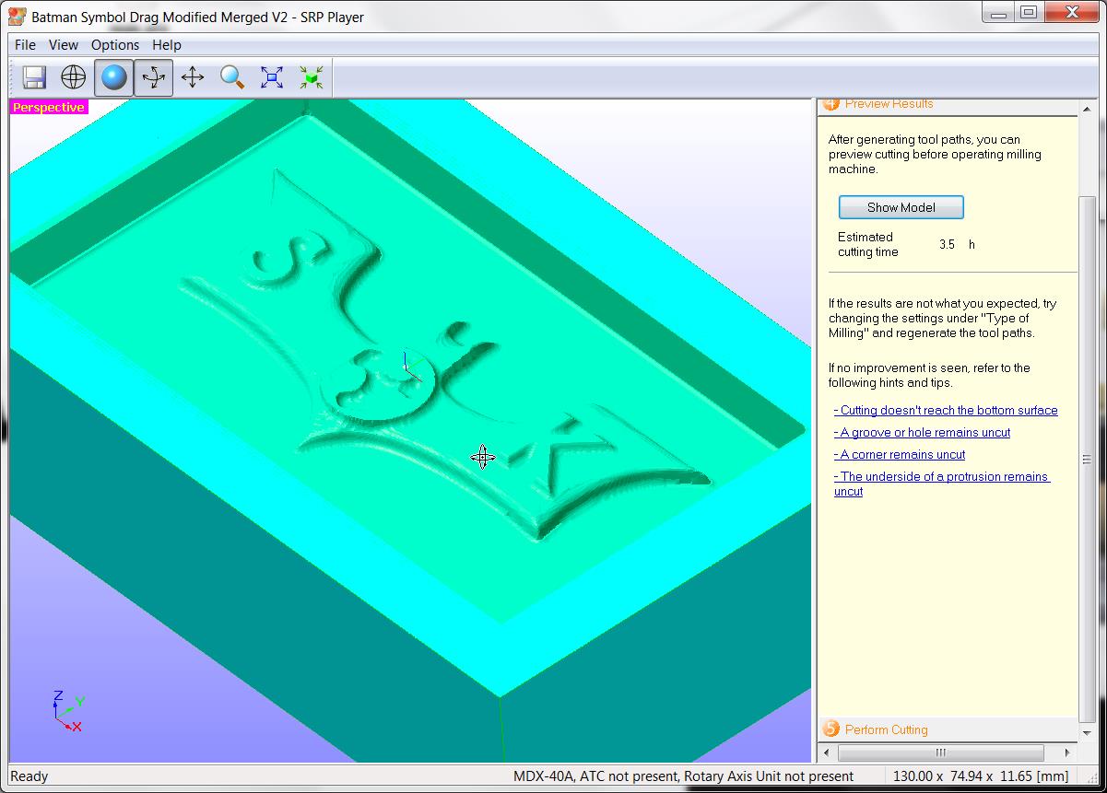Maximize the SRP Player window

coord(1030,13)
